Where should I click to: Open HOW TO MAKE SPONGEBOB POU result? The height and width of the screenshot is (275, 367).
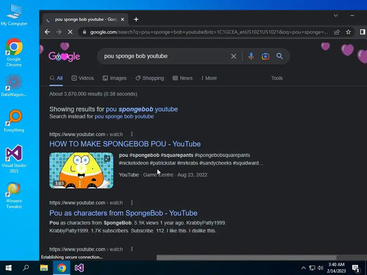click(x=125, y=144)
